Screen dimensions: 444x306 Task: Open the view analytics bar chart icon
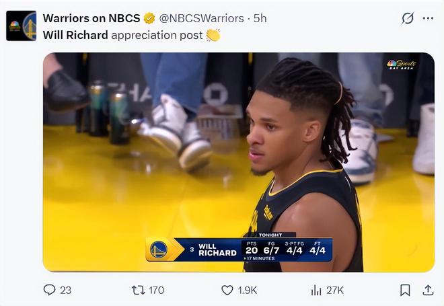pos(316,290)
